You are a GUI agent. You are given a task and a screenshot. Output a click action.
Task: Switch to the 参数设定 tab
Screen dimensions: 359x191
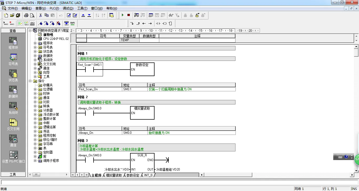click(x=133, y=175)
